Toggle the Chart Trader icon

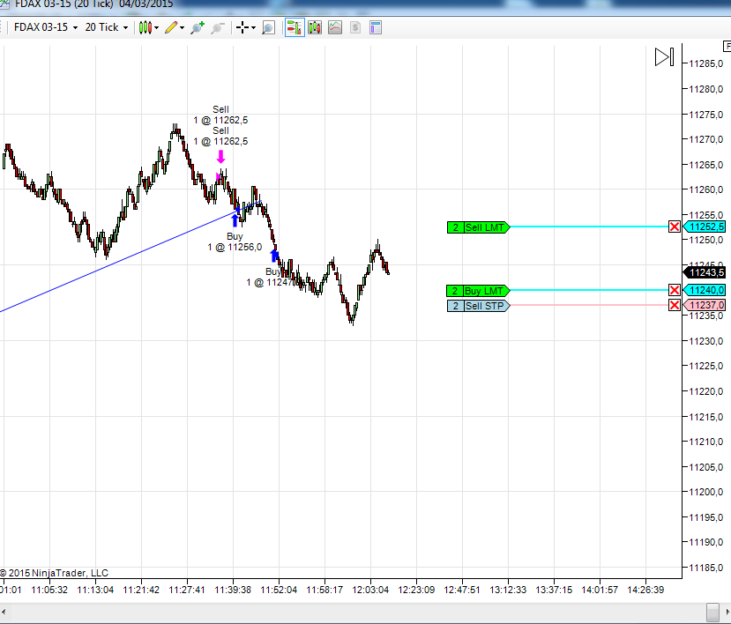pyautogui.click(x=295, y=27)
